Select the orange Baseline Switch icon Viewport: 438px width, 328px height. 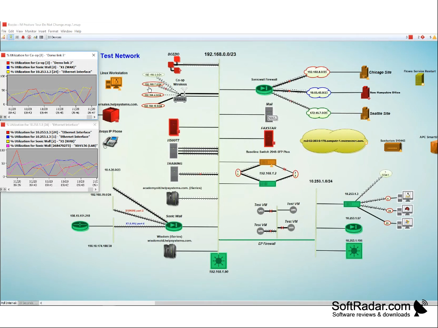(268, 163)
